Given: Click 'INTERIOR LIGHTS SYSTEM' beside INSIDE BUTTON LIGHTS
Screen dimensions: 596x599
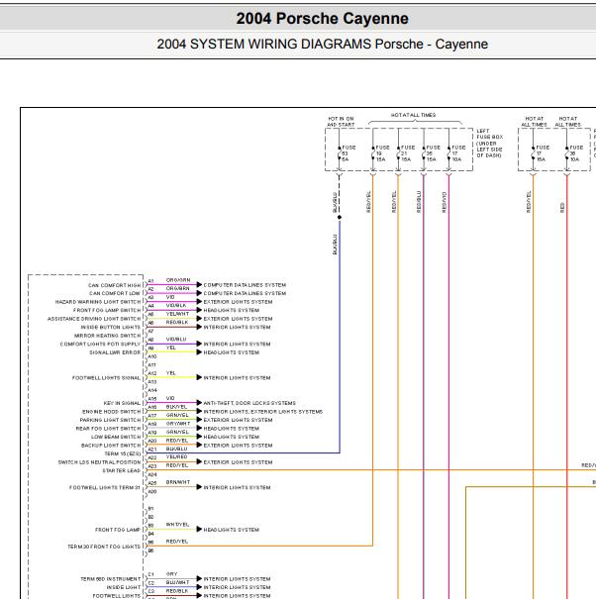Looking at the screenshot, I should point(237,327).
